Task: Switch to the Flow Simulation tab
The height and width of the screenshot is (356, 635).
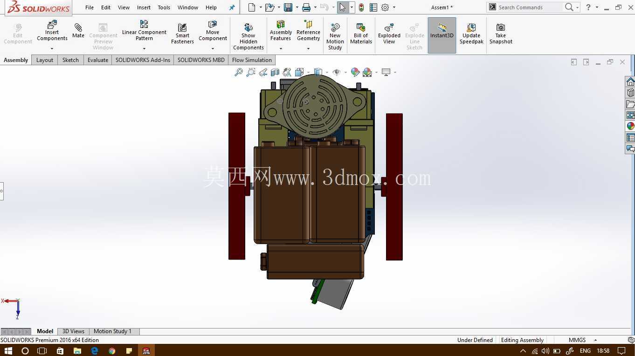Action: (x=252, y=60)
